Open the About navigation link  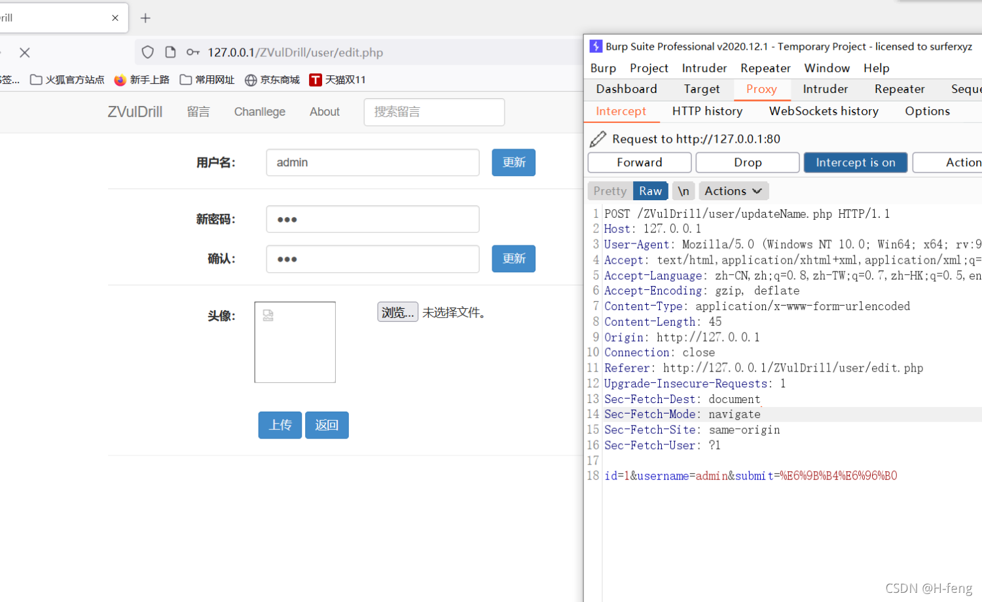[x=325, y=112]
